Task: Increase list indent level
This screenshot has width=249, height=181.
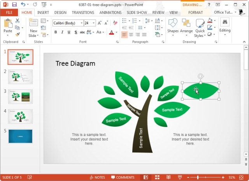Action: click(131, 28)
